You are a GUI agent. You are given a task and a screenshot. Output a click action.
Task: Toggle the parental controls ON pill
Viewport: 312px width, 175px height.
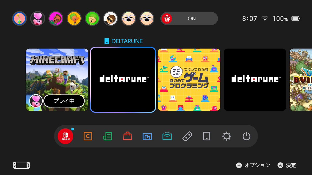189,18
